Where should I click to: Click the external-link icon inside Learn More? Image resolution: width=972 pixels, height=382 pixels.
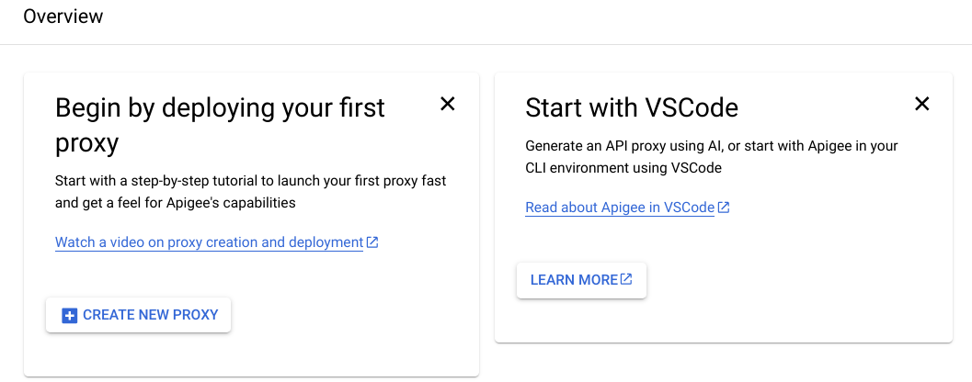tap(626, 279)
